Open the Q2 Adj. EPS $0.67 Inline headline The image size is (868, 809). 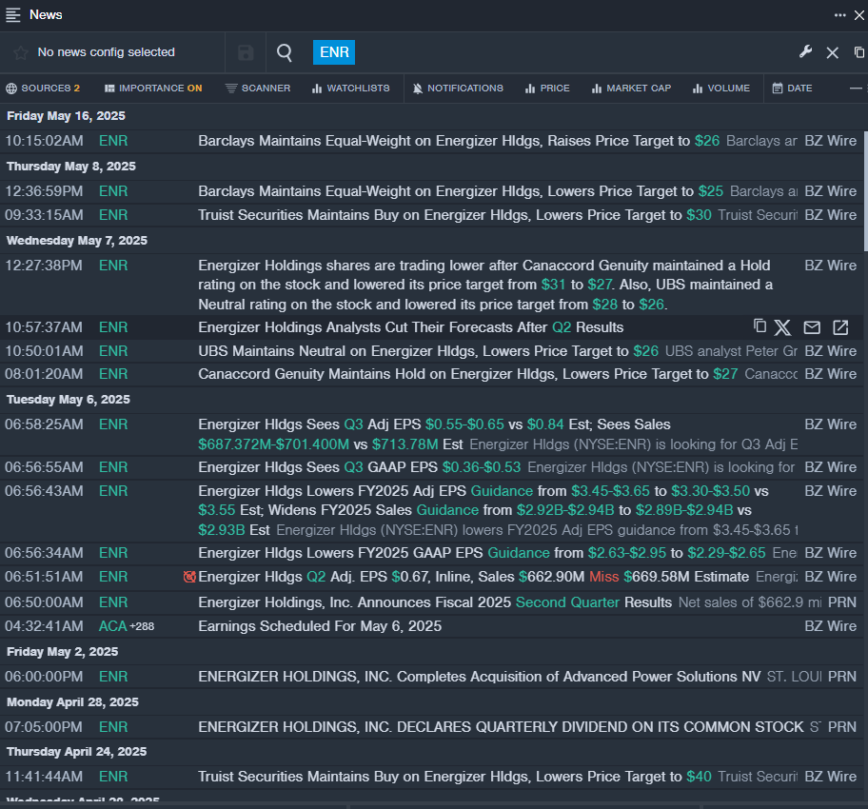click(473, 577)
